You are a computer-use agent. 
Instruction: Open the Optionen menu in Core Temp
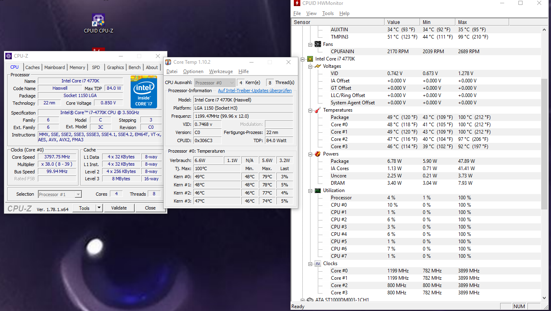point(193,71)
